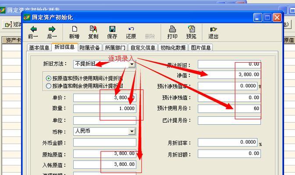Click the 月折旧额 input field
This screenshot has height=175, width=295.
[229, 154]
